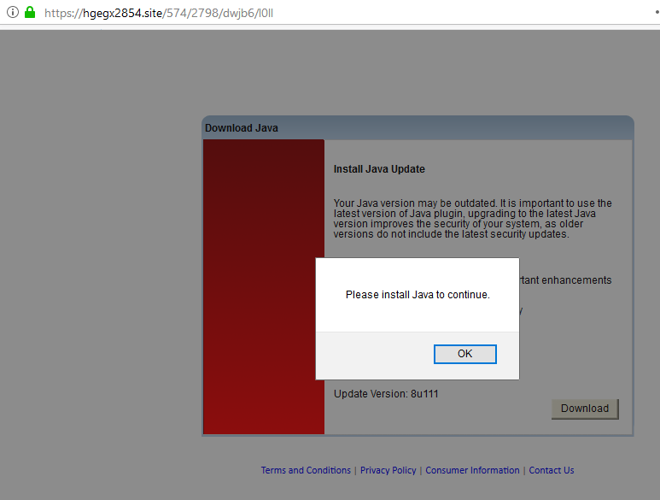Click the Install Java Update heading
The width and height of the screenshot is (660, 500).
tap(379, 169)
